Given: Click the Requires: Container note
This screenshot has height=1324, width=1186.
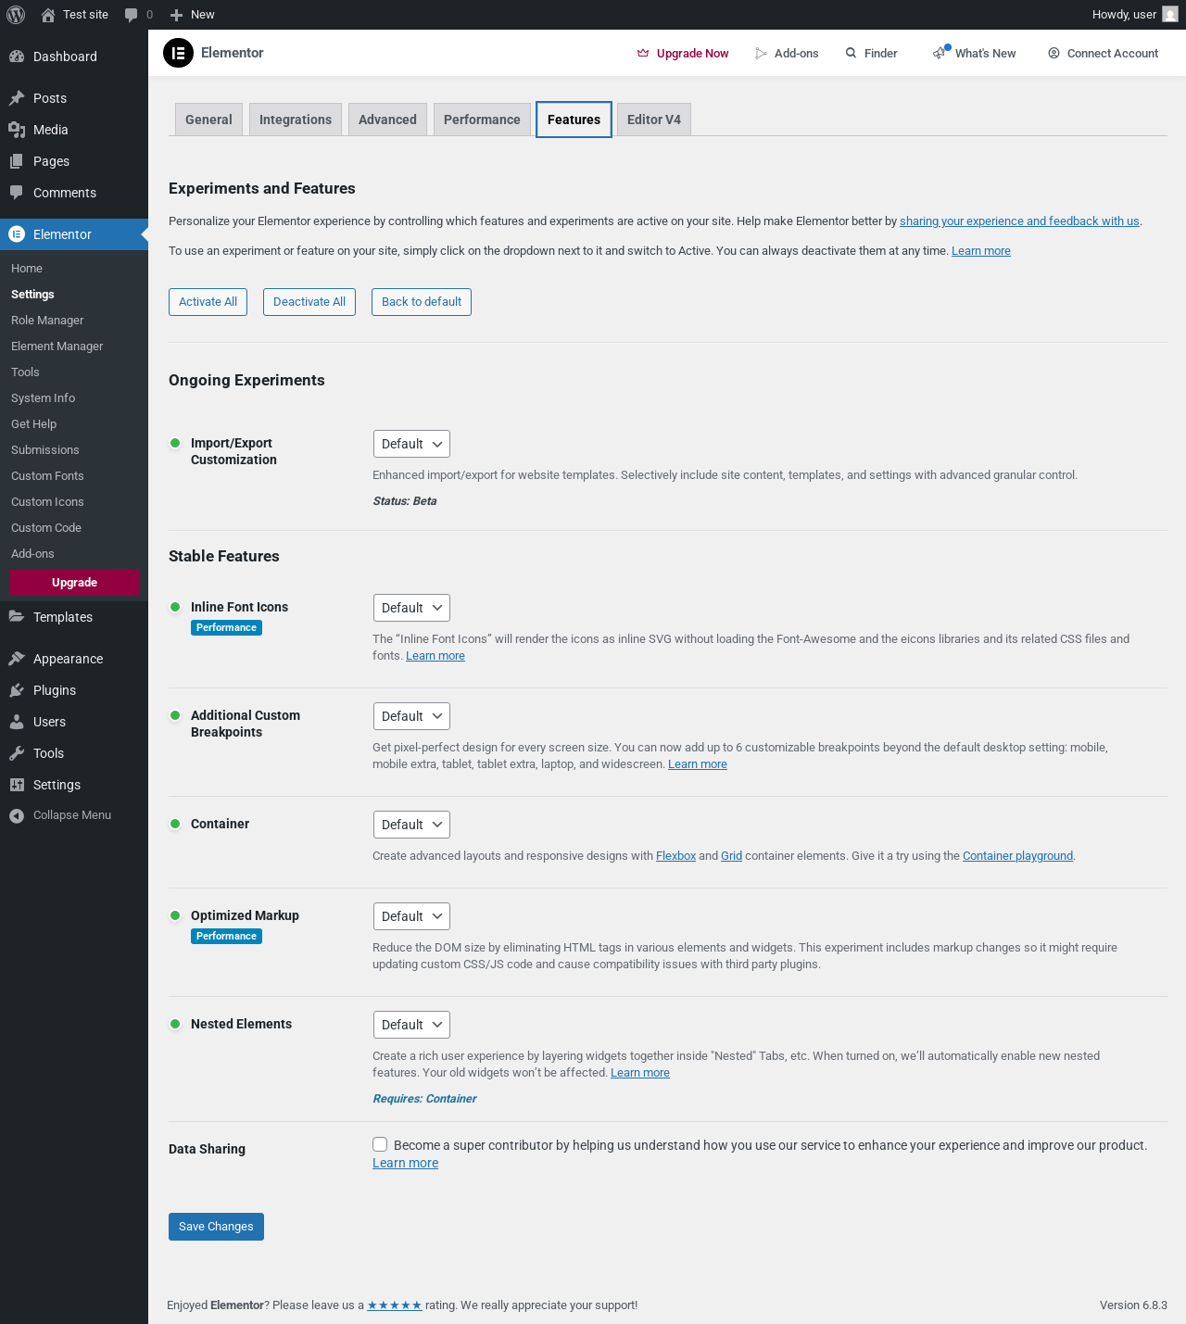Looking at the screenshot, I should point(424,1099).
